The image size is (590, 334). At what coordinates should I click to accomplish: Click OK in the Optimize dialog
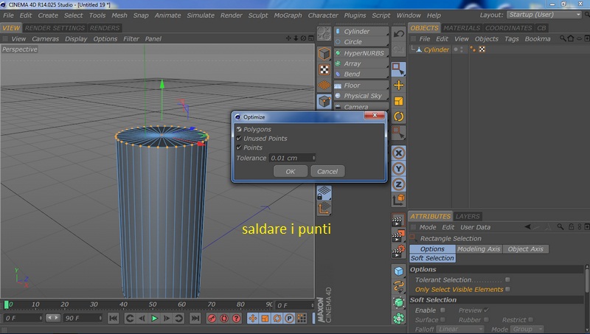tap(290, 171)
